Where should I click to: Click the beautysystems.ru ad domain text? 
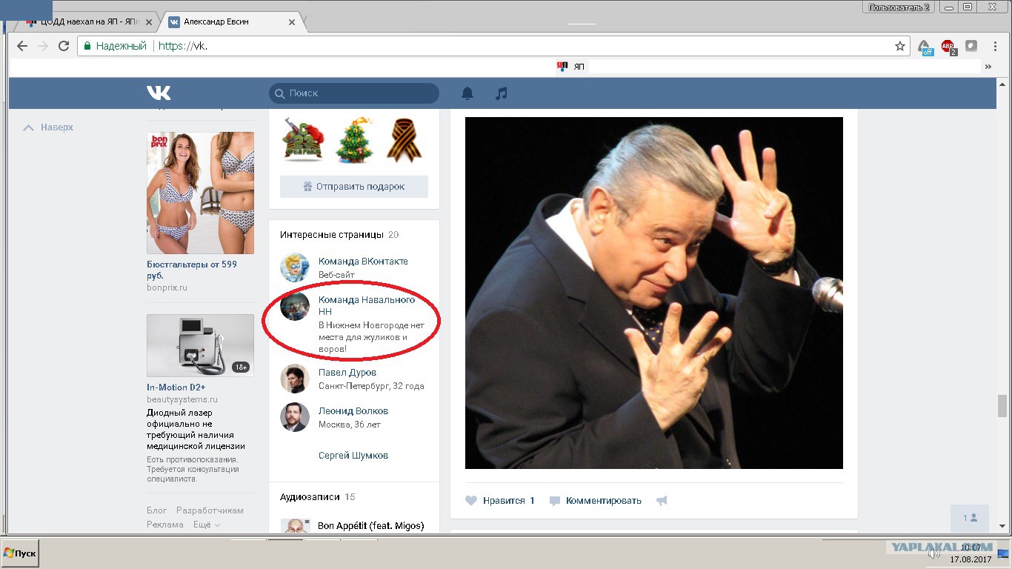pyautogui.click(x=182, y=399)
